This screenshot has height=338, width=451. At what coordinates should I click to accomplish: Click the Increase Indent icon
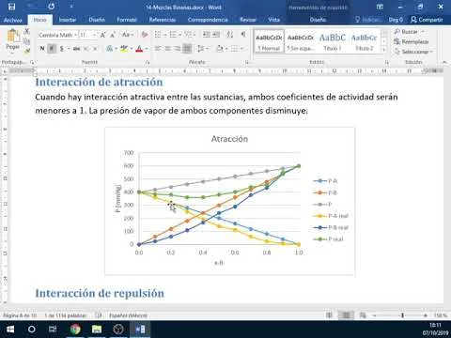tap(216, 35)
